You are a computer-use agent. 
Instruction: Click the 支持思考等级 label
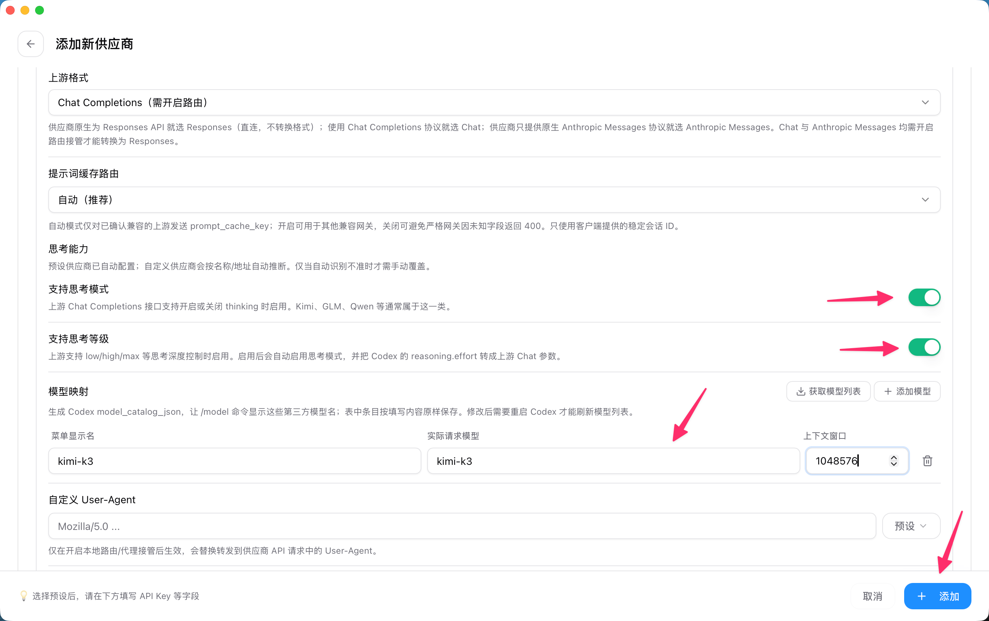click(78, 339)
